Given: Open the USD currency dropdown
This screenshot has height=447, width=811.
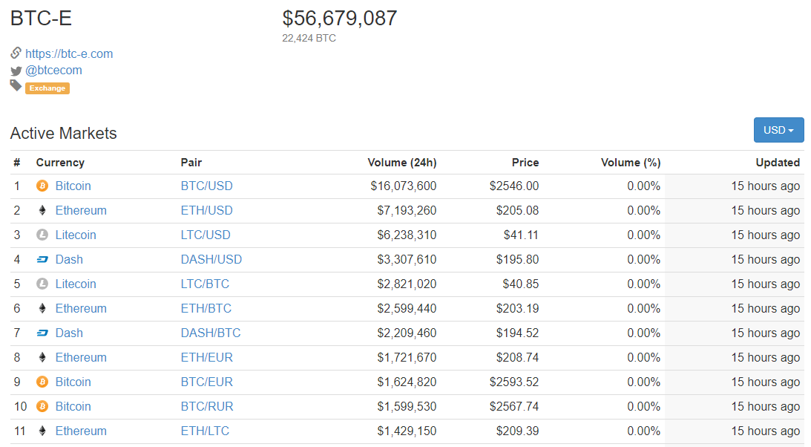Looking at the screenshot, I should (x=778, y=130).
